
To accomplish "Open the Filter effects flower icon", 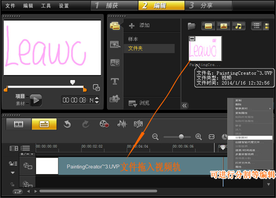I will 115,99.
